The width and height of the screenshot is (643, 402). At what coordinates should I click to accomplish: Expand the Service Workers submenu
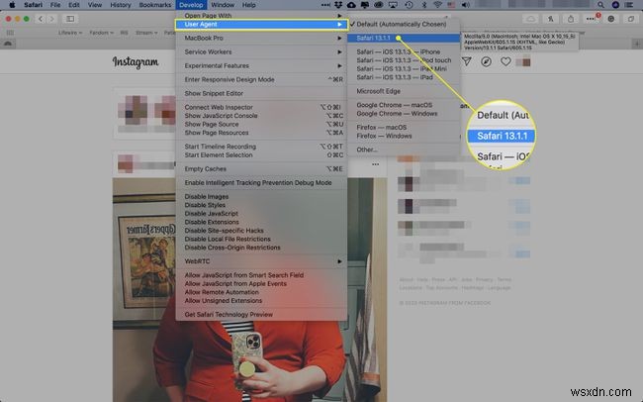[x=261, y=51]
